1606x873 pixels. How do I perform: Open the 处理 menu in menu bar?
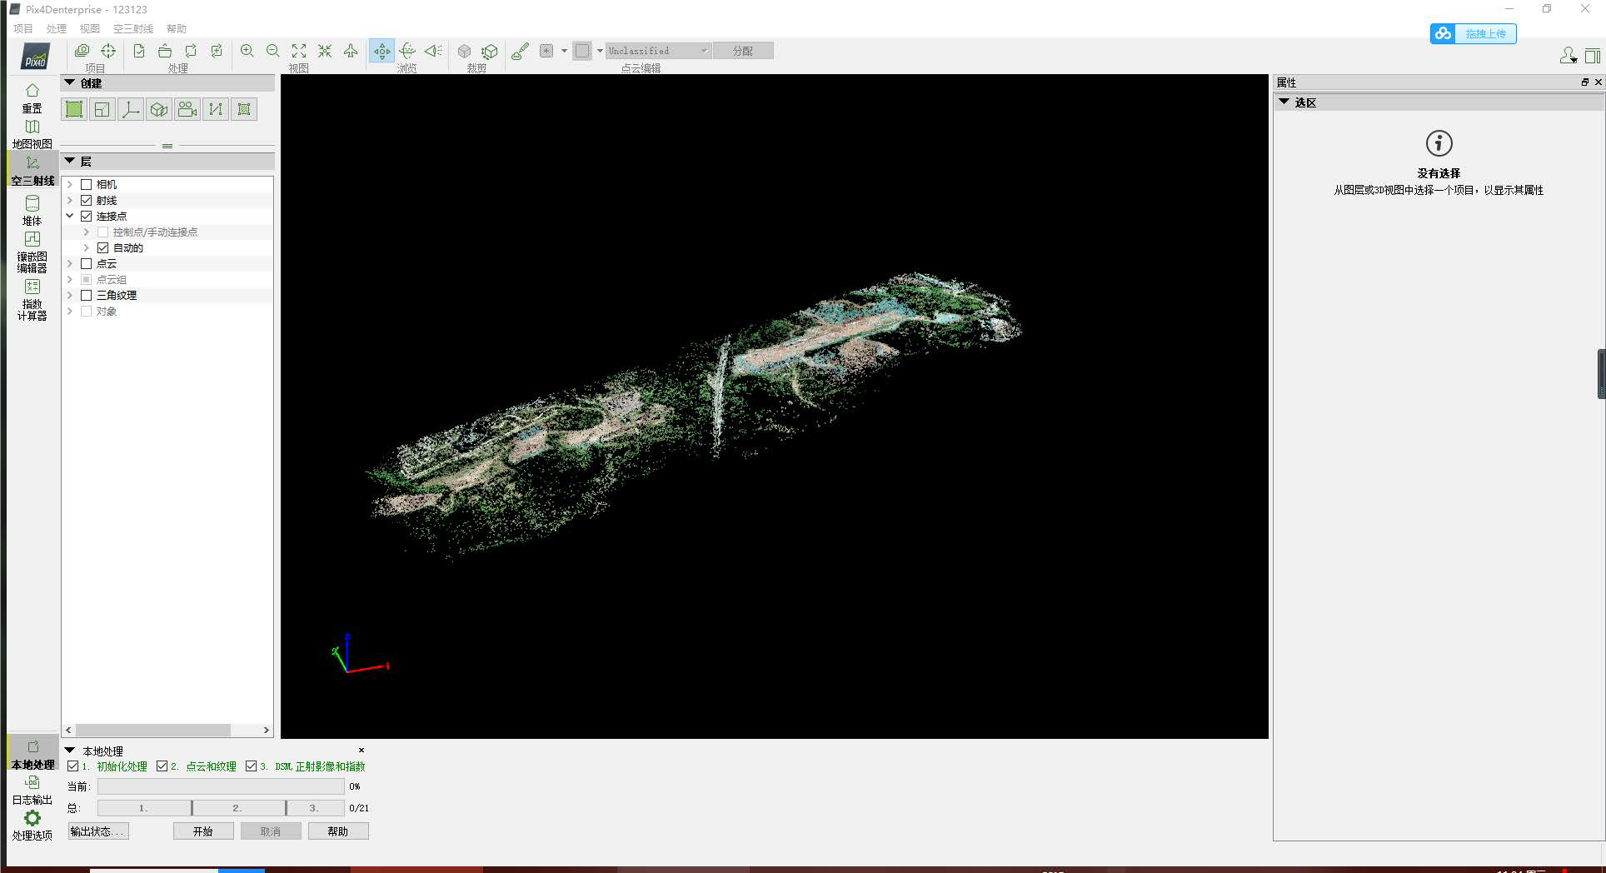point(56,28)
